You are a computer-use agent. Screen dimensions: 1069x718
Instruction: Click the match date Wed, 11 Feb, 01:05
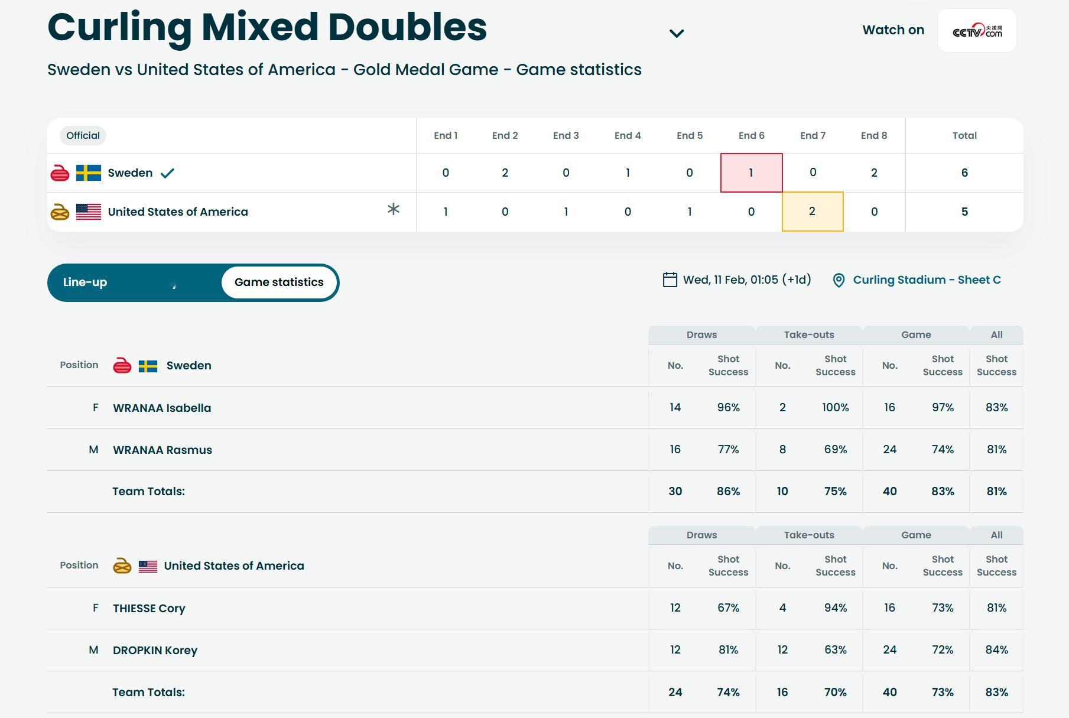(747, 280)
